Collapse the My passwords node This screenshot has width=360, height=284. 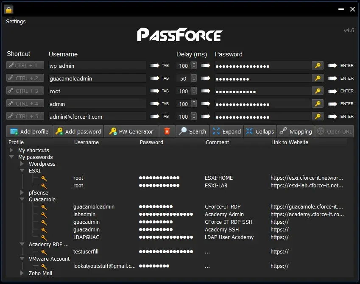tap(11, 157)
